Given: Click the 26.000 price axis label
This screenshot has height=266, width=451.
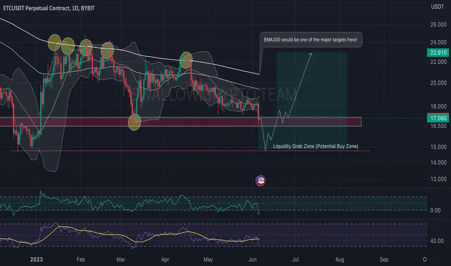Looking at the screenshot, I should click(438, 25).
